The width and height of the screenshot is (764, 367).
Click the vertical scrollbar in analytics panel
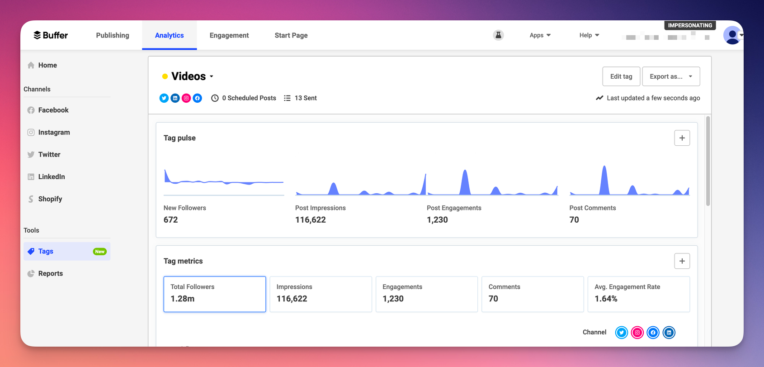pos(708,161)
